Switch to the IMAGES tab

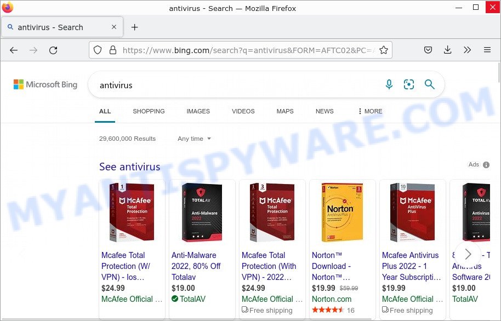[198, 111]
